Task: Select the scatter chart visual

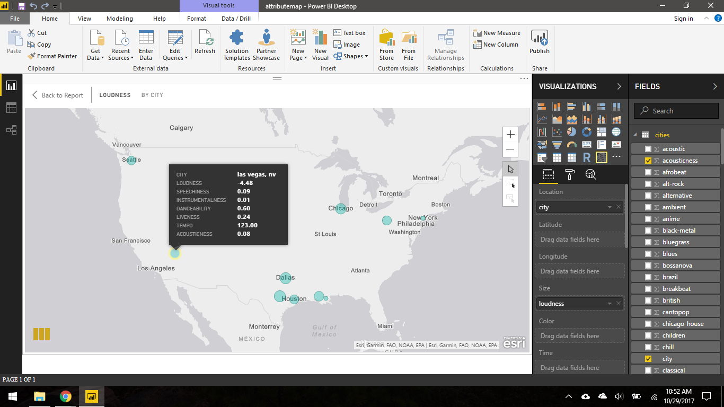Action: click(557, 132)
